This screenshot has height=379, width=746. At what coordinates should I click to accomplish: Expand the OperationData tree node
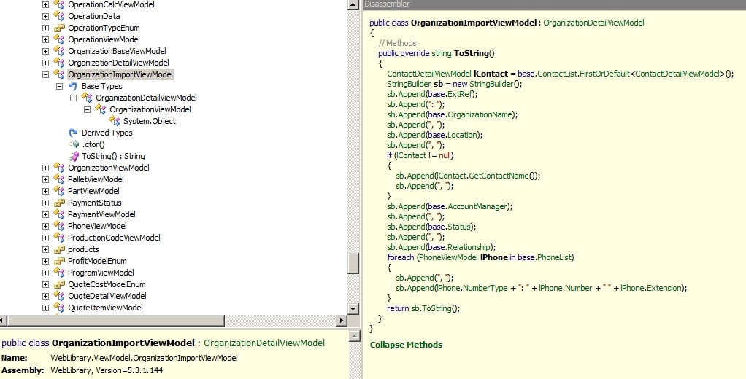(x=46, y=16)
